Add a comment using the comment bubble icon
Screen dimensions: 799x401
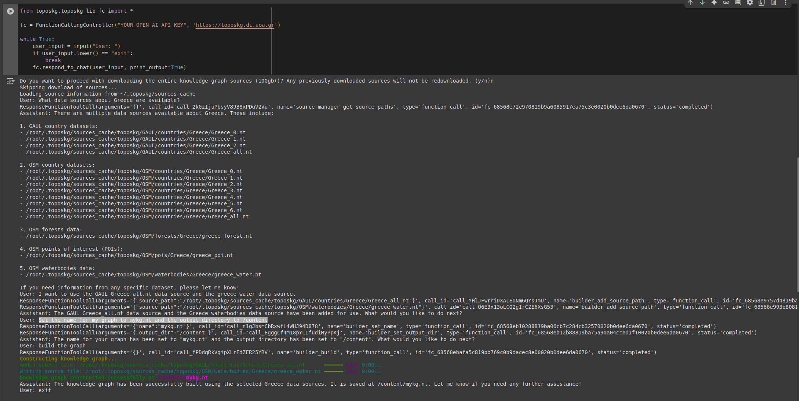(738, 3)
